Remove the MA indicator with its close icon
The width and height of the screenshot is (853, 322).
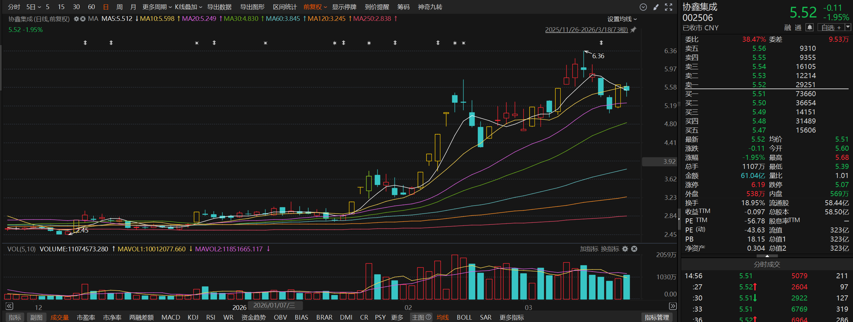click(83, 19)
